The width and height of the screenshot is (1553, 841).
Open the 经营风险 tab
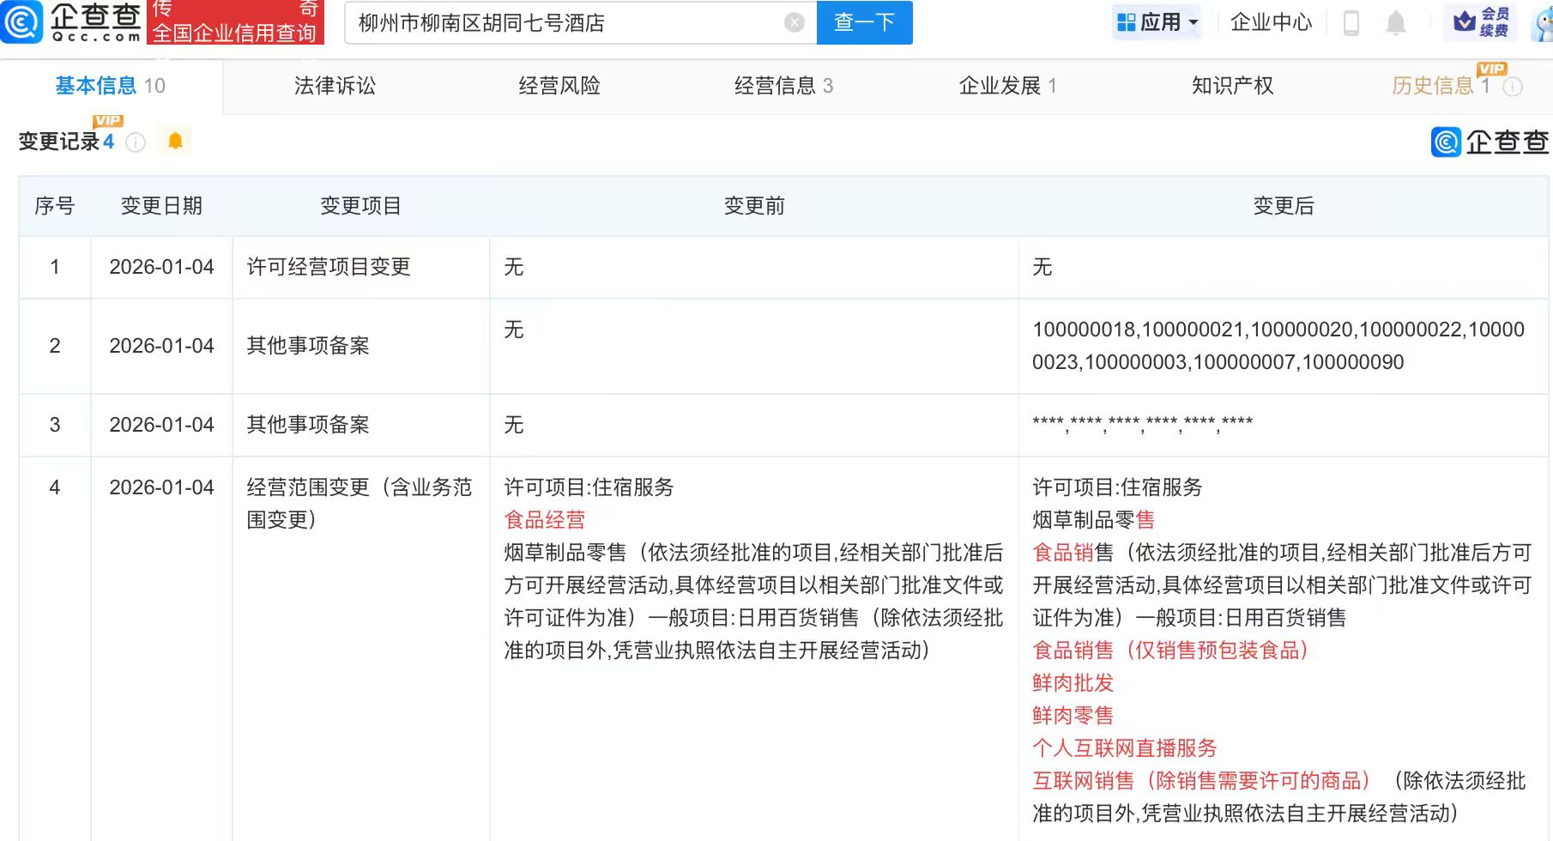point(559,86)
